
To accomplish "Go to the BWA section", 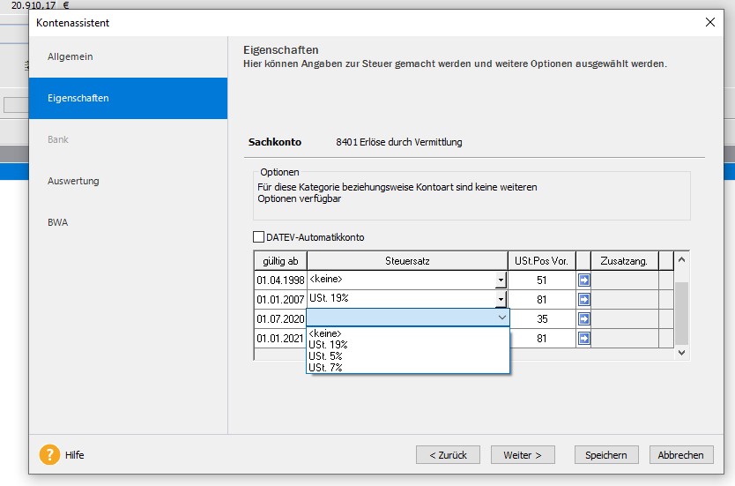I will (x=58, y=222).
